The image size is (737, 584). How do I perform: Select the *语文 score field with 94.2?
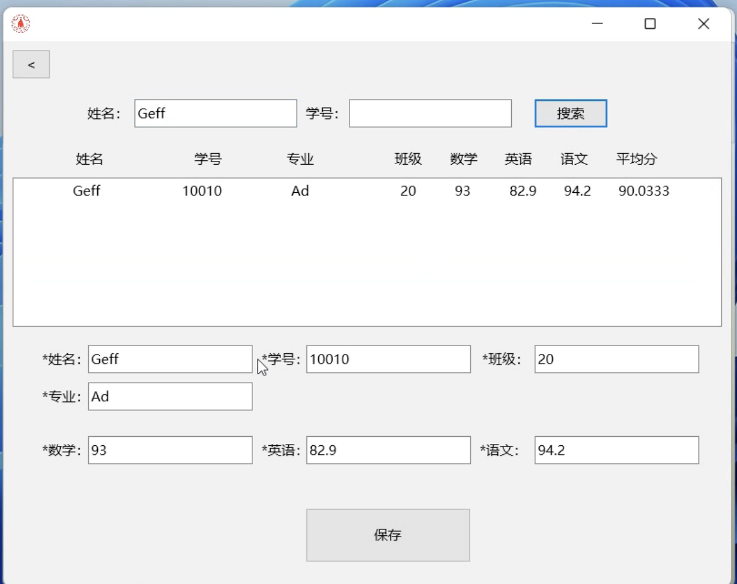point(616,450)
